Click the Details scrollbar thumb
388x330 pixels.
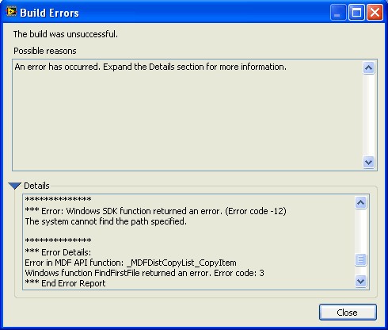(x=360, y=259)
